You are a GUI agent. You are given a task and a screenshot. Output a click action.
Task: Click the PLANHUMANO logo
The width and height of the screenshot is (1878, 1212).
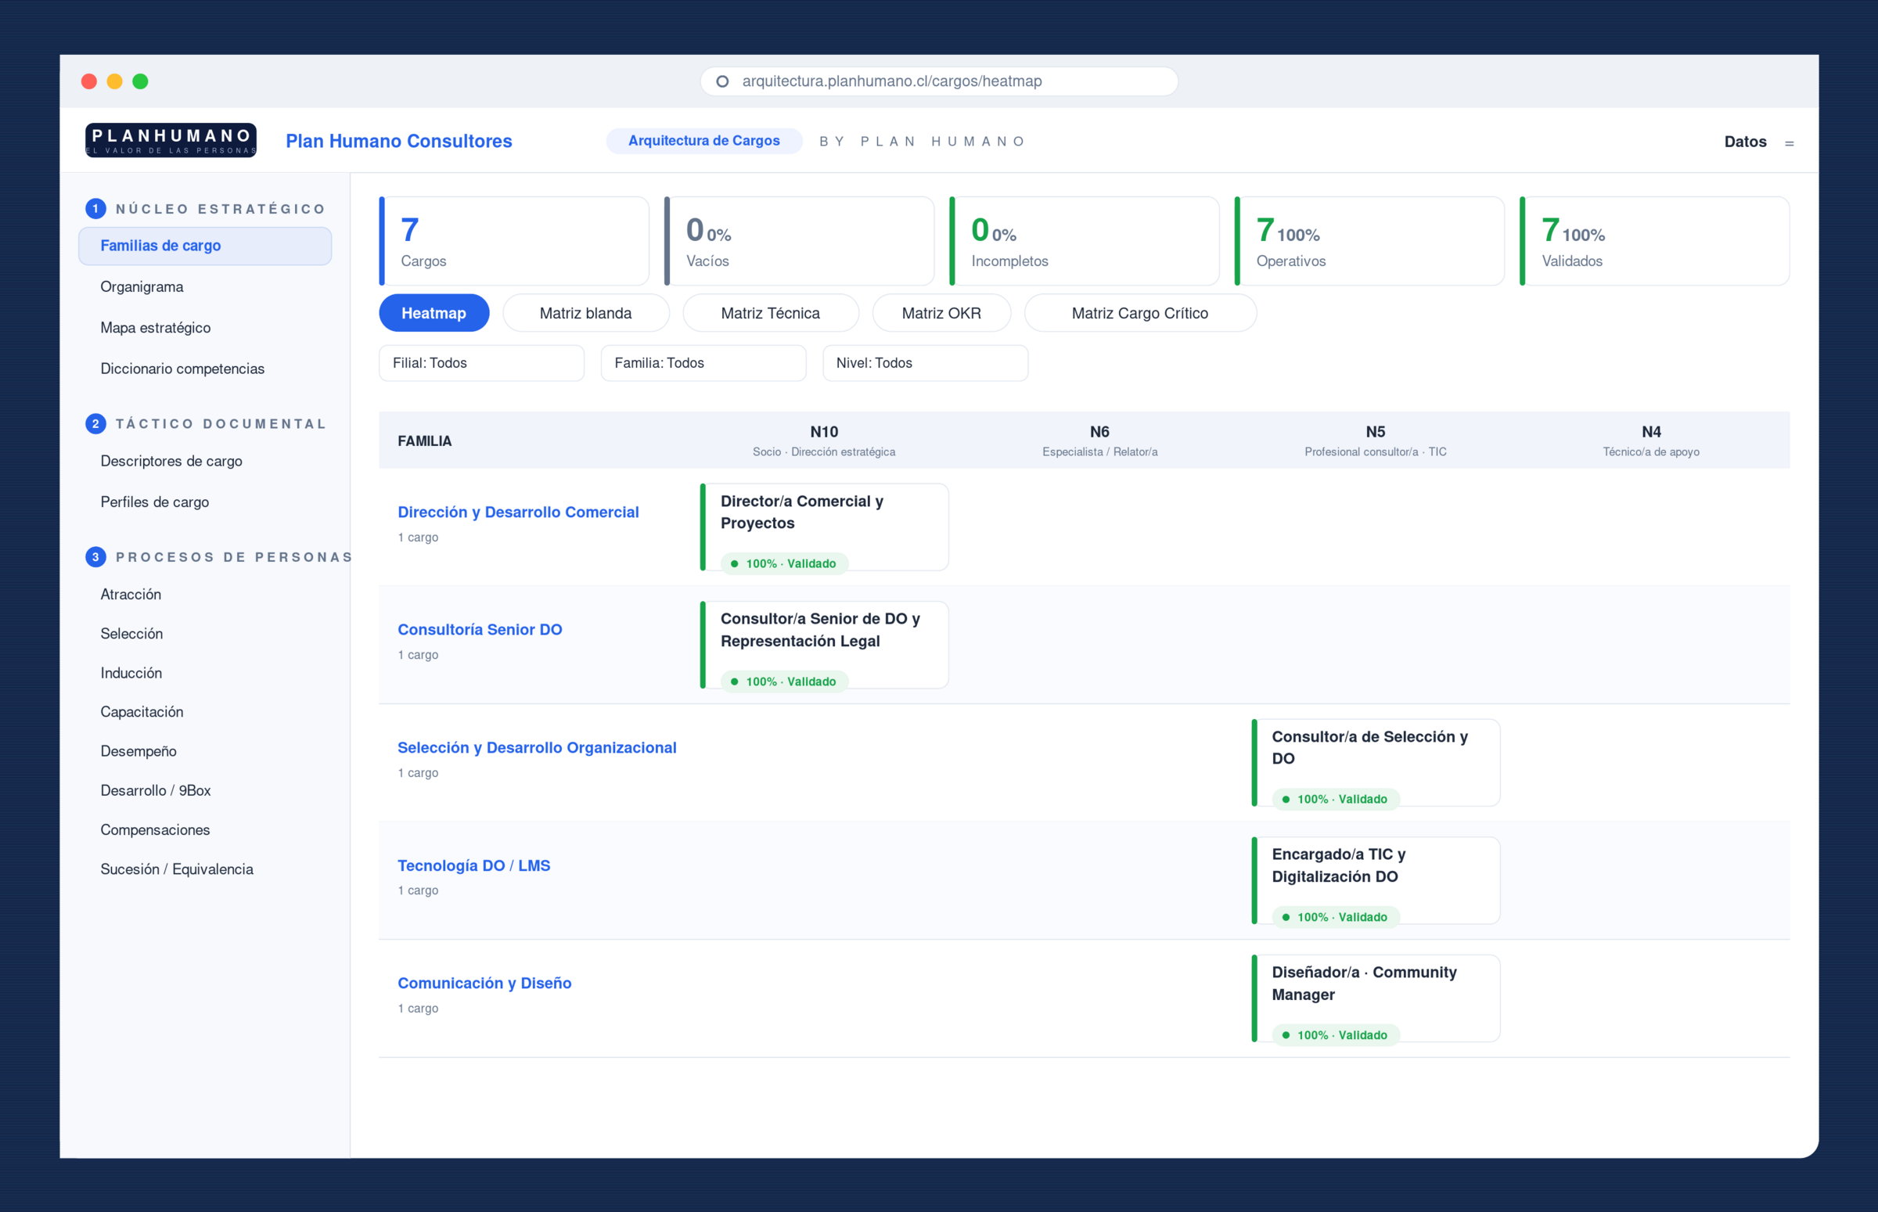(x=171, y=141)
